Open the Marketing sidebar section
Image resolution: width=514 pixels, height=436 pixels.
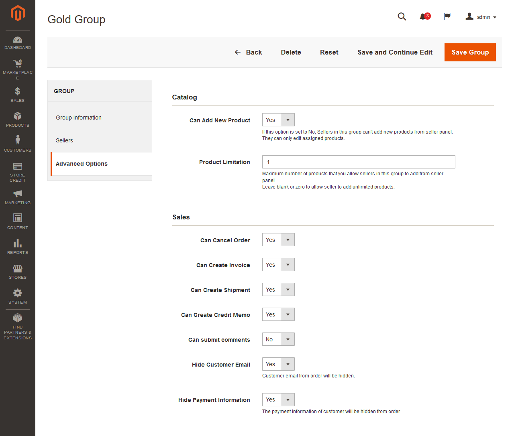coord(18,197)
